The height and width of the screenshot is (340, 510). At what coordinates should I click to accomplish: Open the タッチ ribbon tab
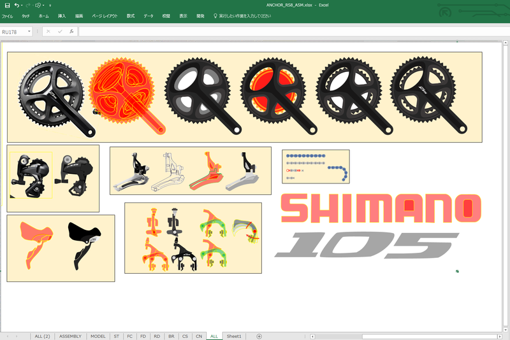coord(25,16)
